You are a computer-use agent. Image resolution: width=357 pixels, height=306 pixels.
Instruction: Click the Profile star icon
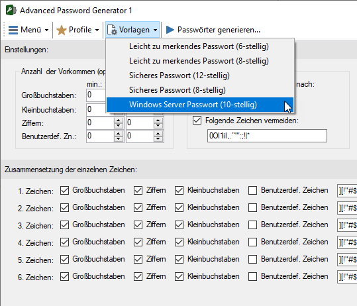[61, 30]
